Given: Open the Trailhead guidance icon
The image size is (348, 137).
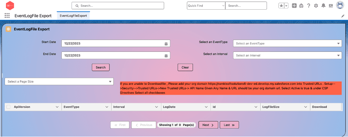Looking at the screenshot, I should (x=301, y=6).
